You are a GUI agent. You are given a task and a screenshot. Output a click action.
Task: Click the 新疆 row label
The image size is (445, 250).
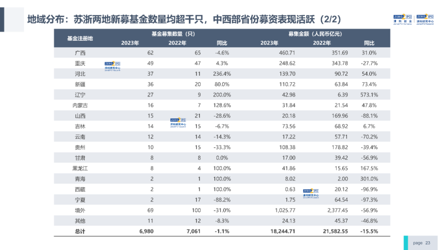tap(80, 84)
